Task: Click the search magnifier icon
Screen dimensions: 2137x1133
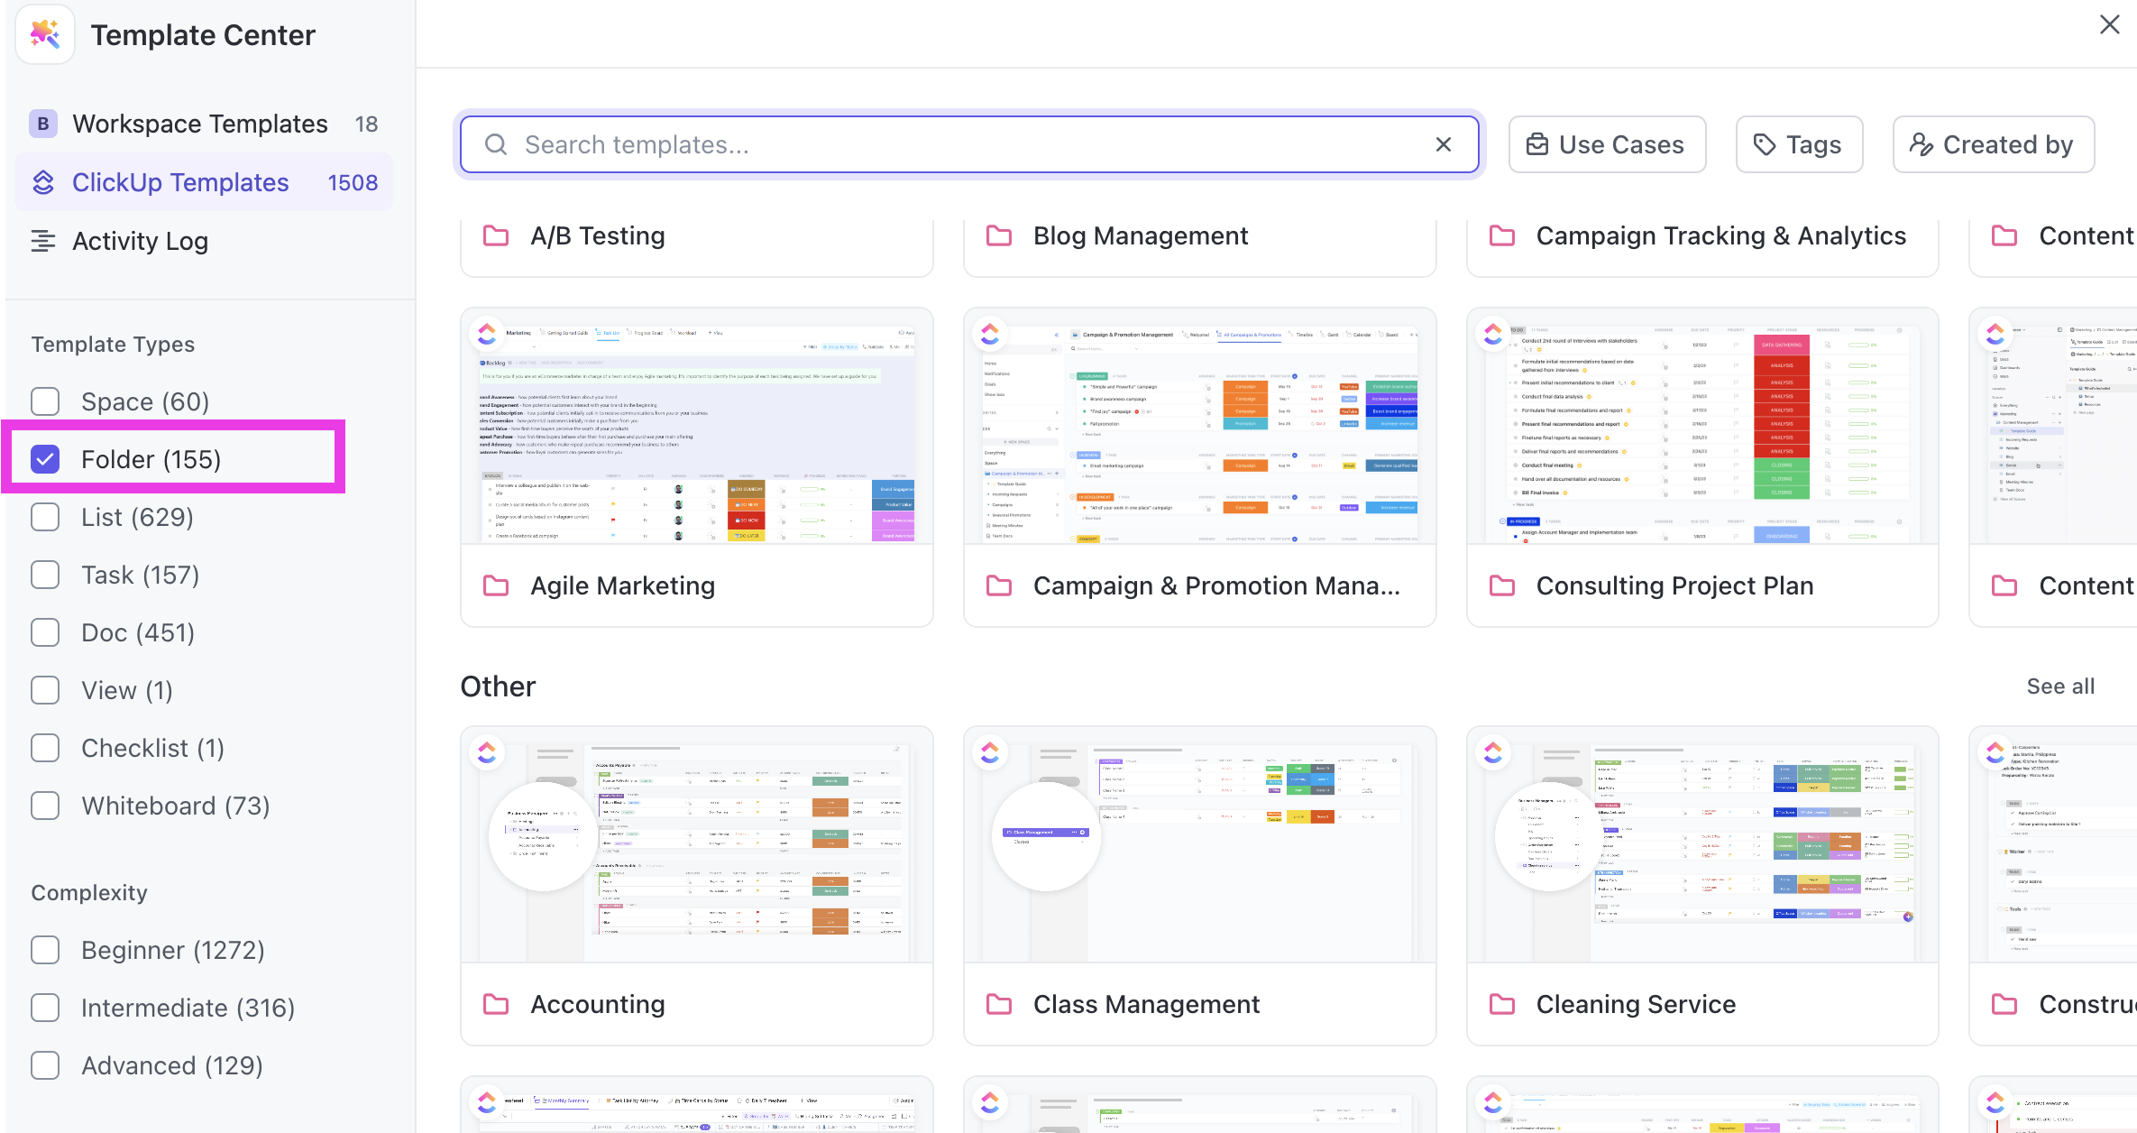Action: click(x=496, y=144)
